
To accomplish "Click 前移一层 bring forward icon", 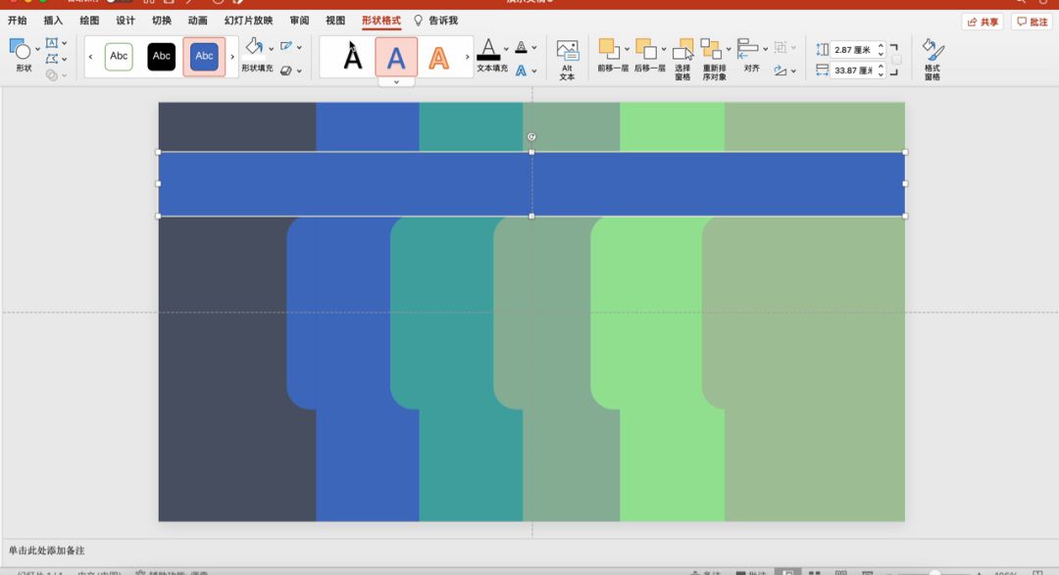I will 609,49.
